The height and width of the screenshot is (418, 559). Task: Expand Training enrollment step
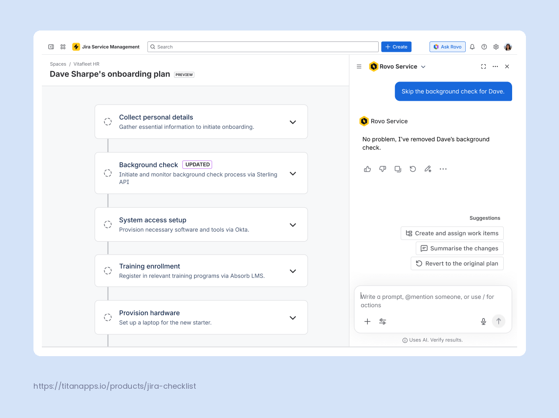coord(293,271)
